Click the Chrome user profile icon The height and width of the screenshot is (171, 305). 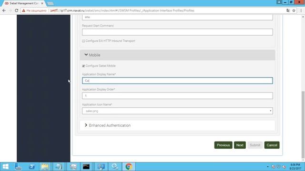tap(279, 2)
